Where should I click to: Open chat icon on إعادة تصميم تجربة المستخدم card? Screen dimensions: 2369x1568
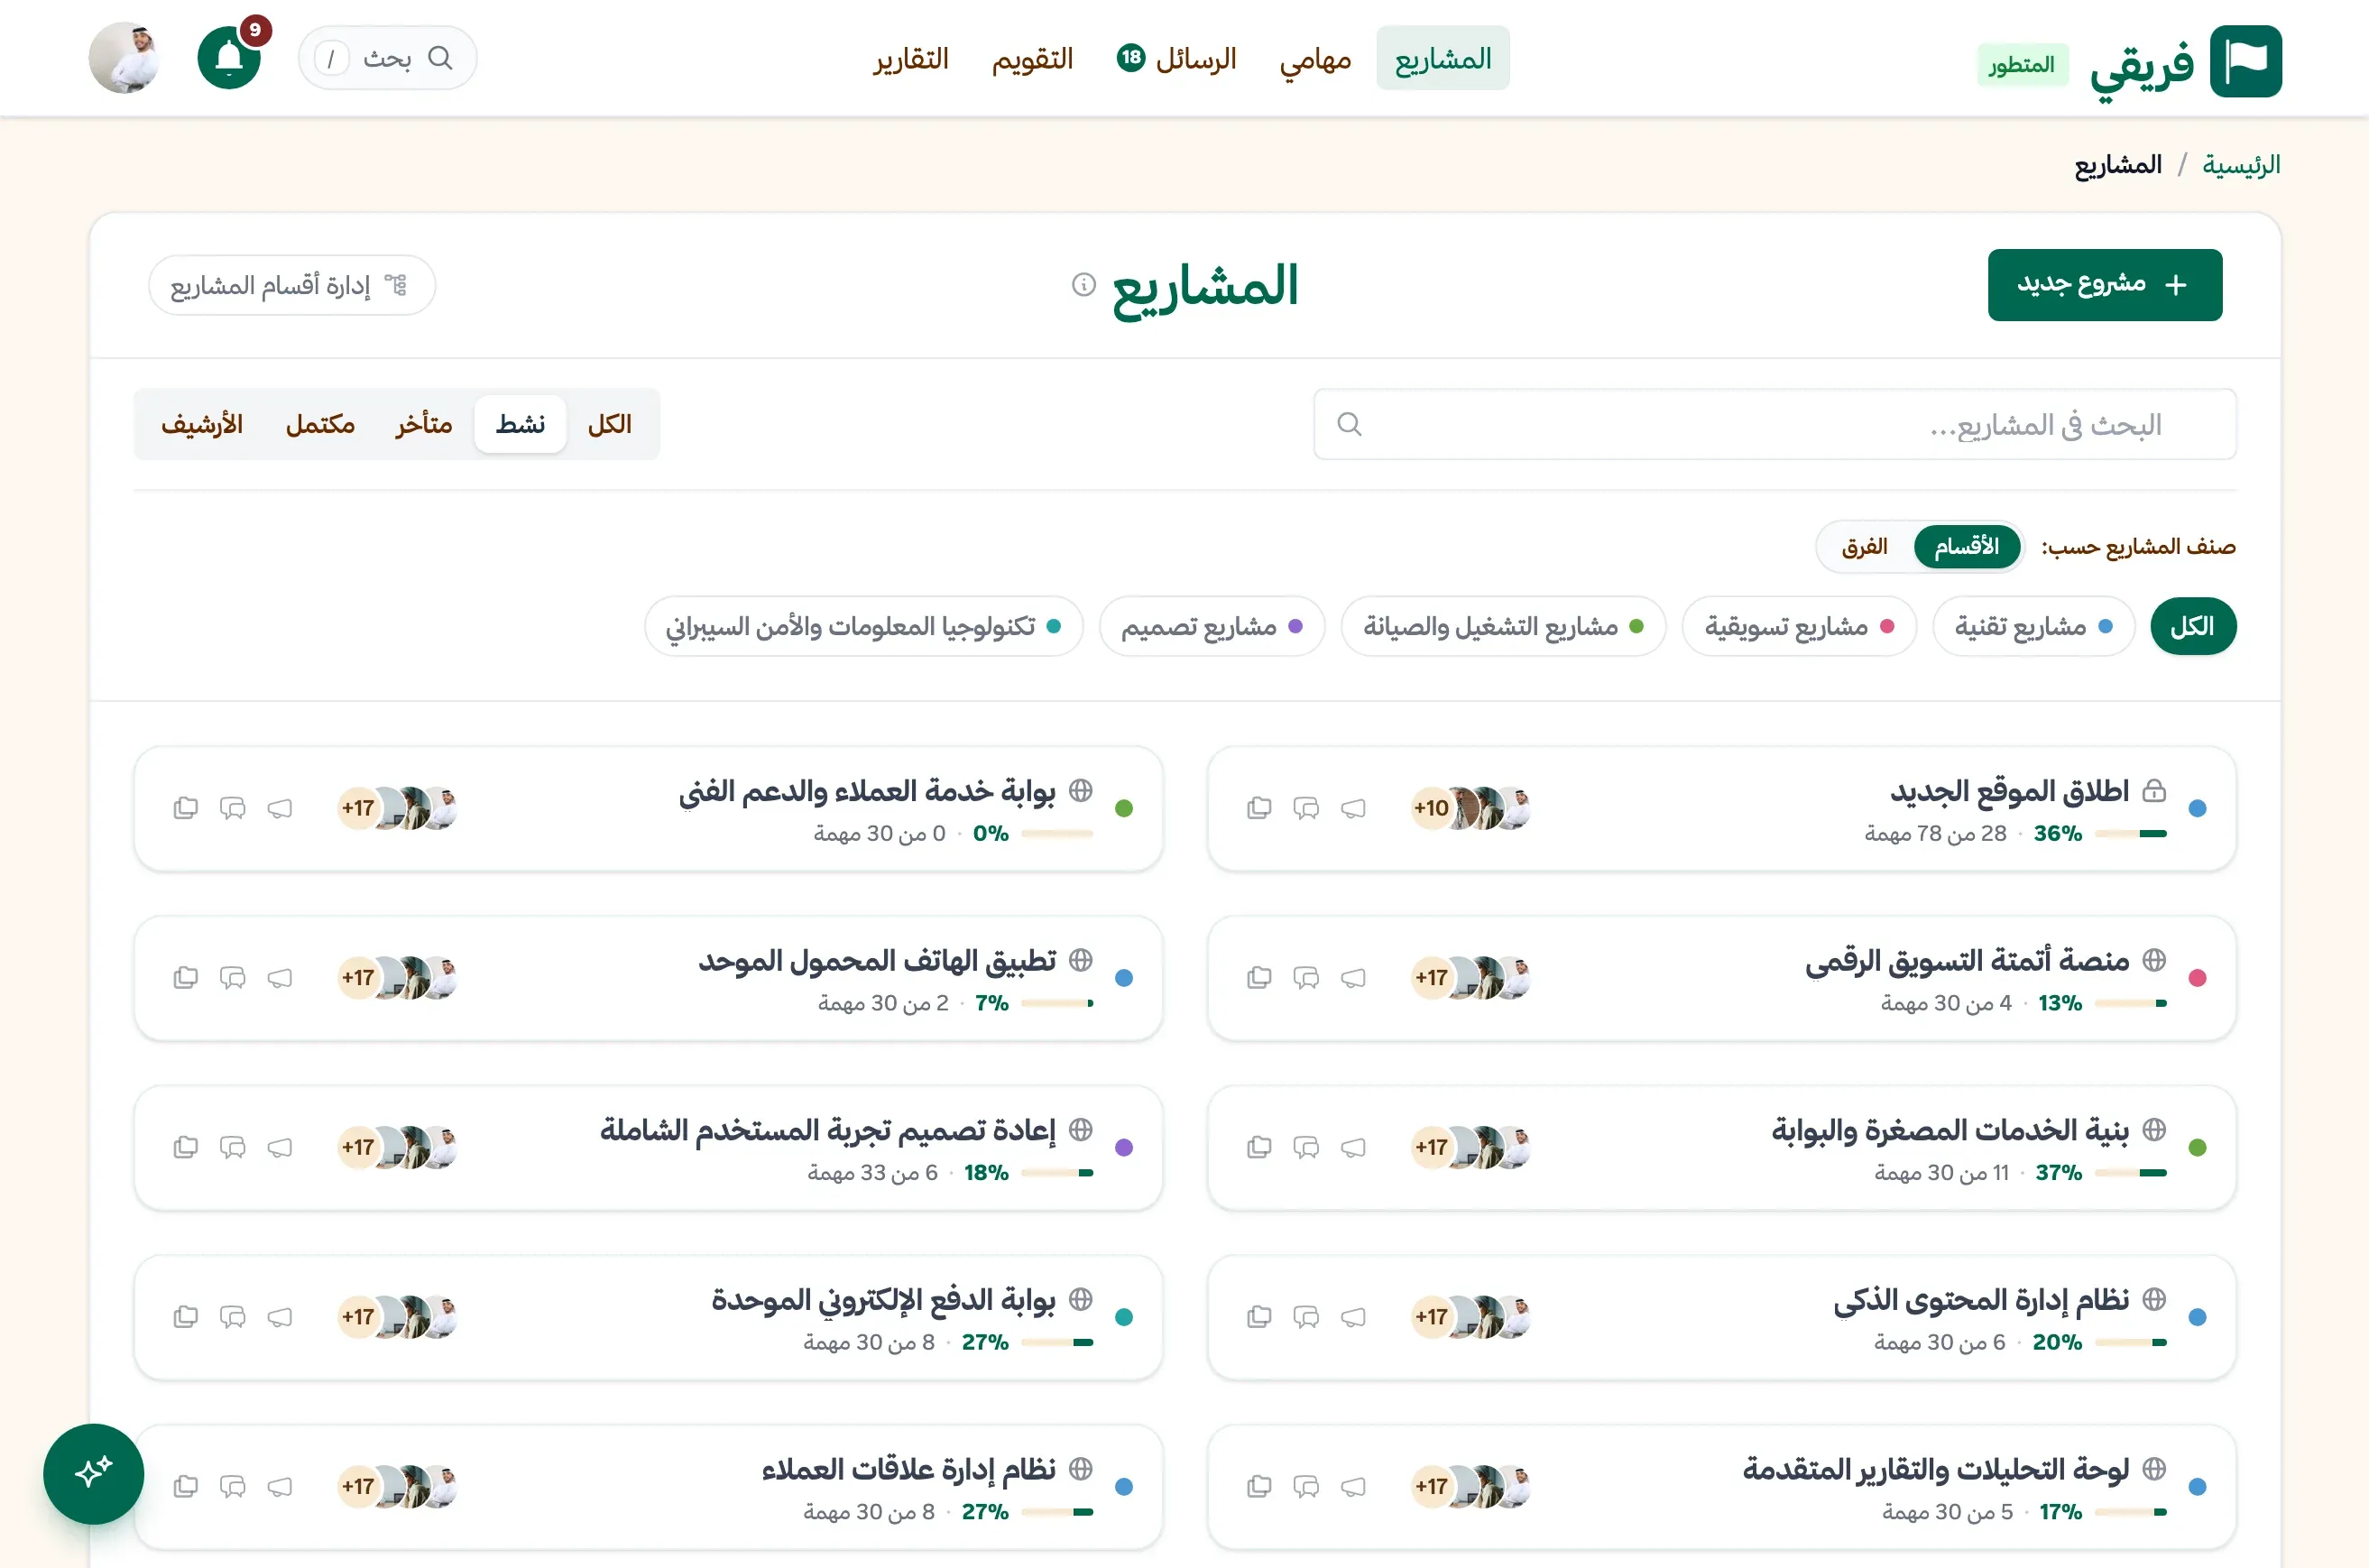click(x=232, y=1147)
